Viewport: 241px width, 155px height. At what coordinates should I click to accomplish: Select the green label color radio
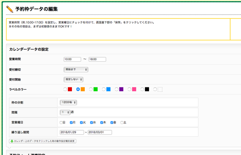pyautogui.click(x=91, y=89)
